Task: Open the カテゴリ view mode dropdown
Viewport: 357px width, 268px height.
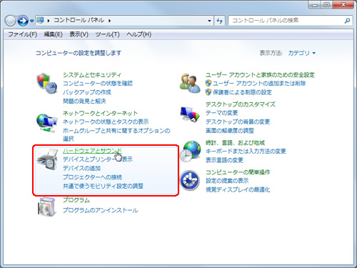Action: (302, 53)
